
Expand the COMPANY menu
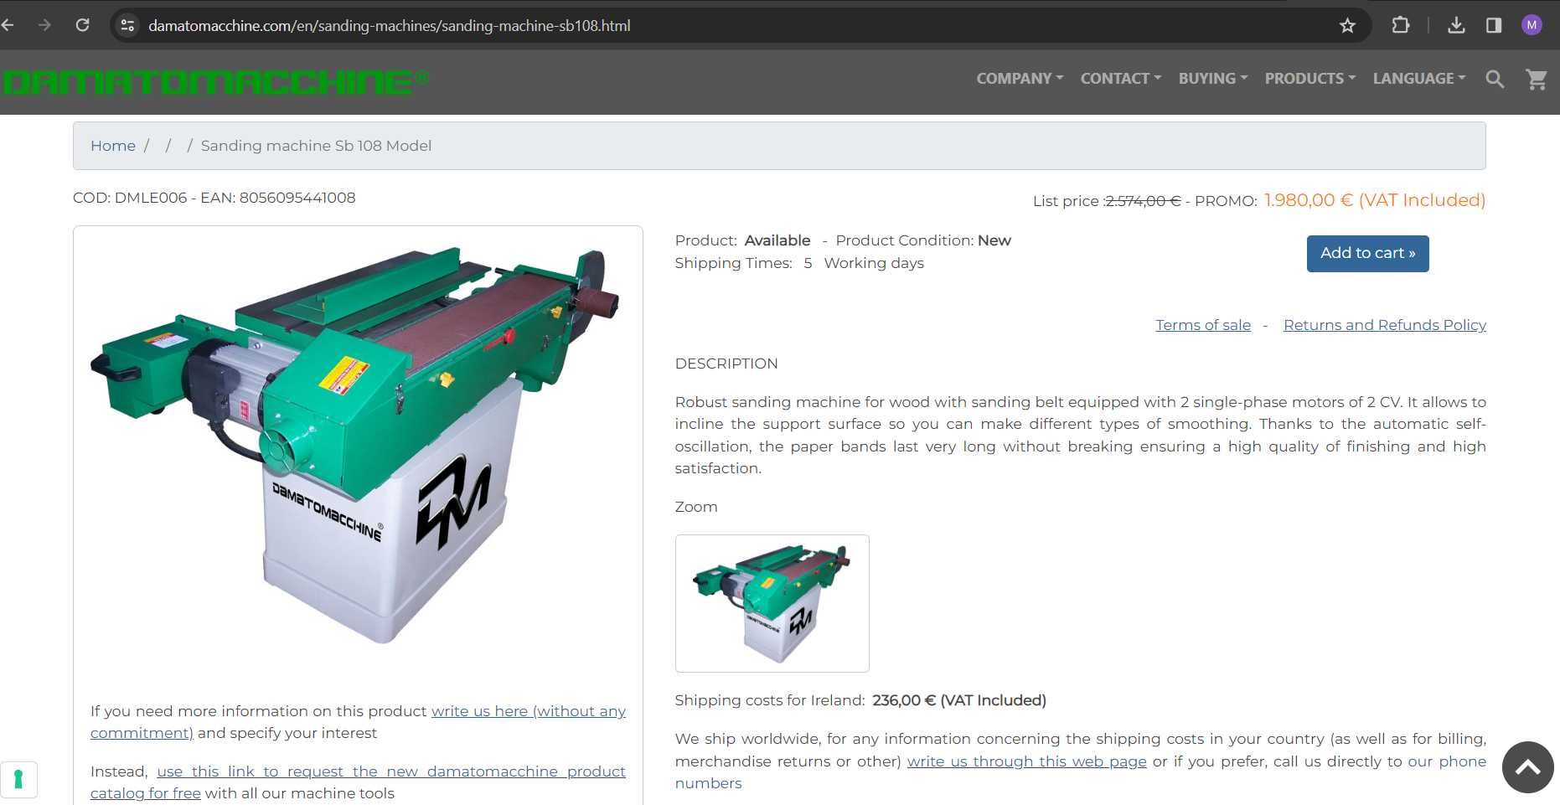[x=1020, y=79]
